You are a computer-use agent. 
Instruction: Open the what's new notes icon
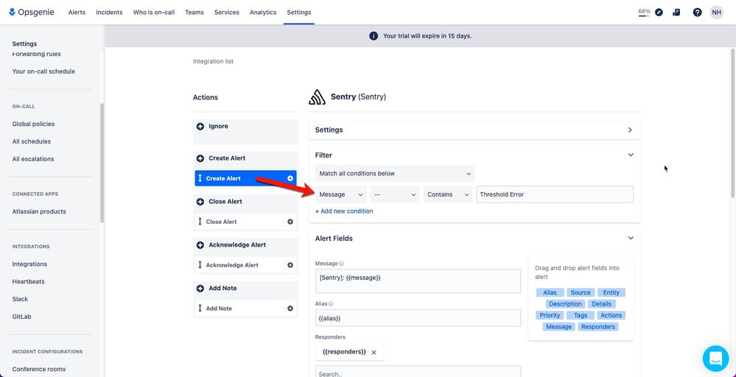coord(676,13)
